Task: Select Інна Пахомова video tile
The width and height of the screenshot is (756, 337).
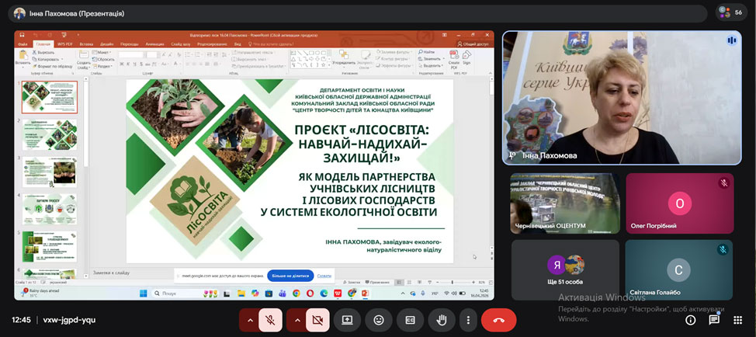Action: [x=622, y=97]
